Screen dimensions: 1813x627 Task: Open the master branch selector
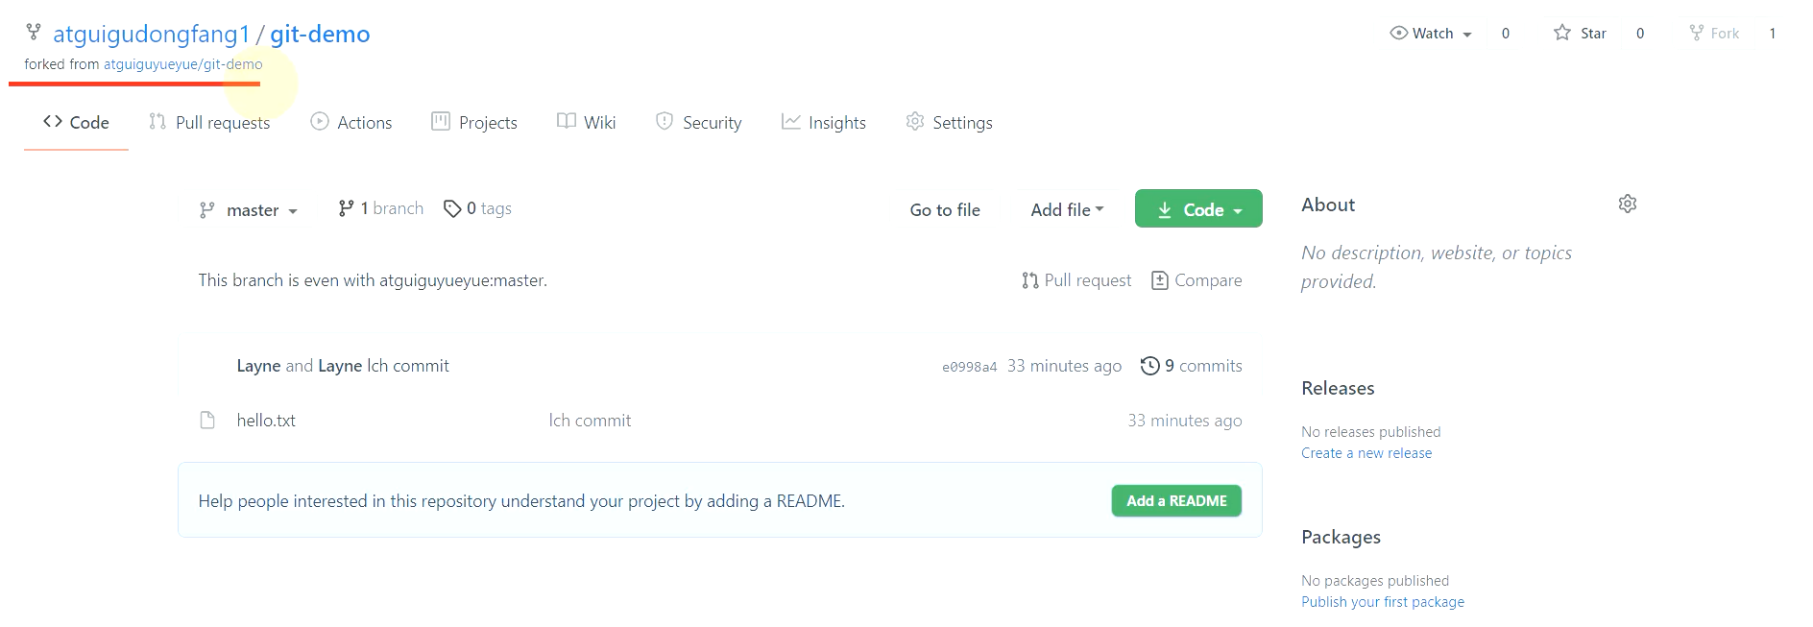click(249, 210)
